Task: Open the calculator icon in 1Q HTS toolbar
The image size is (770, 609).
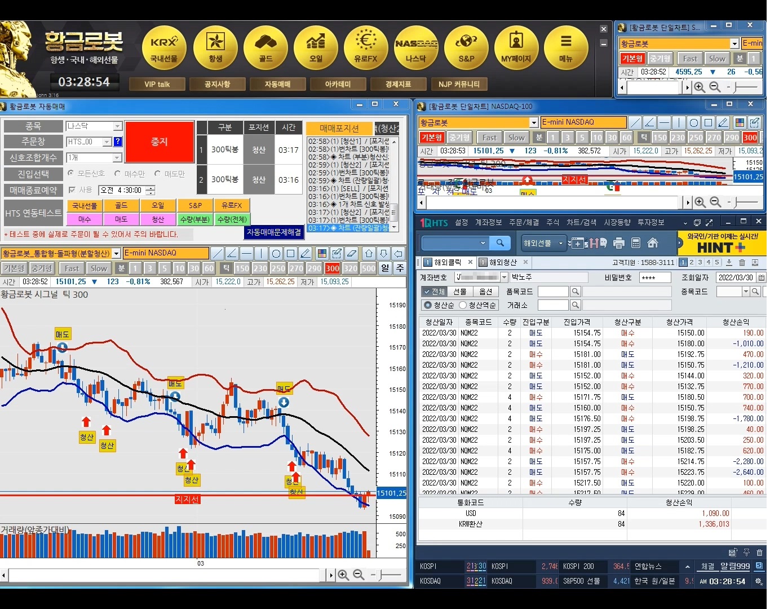Action: click(x=636, y=243)
